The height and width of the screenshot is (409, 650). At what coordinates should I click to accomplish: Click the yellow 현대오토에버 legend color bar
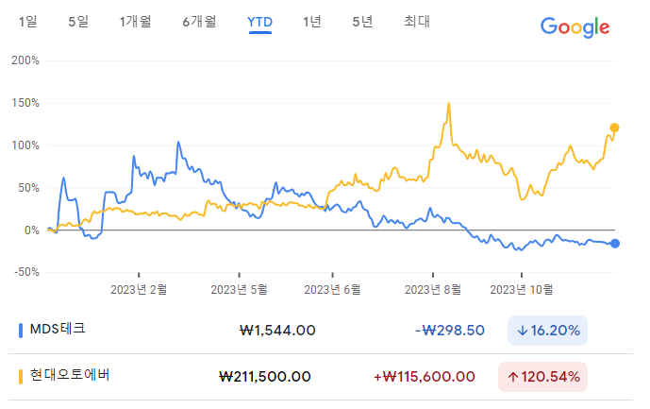(21, 377)
